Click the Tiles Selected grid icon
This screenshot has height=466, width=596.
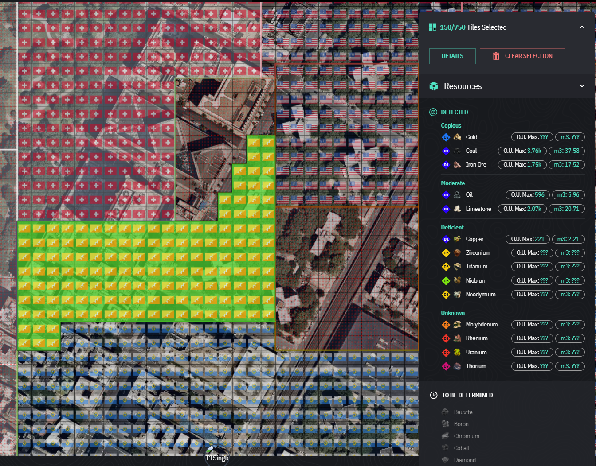pyautogui.click(x=432, y=27)
